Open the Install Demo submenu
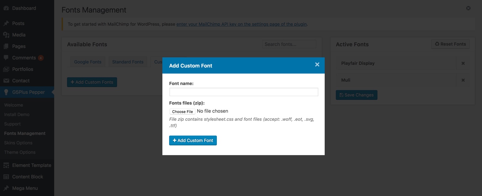The width and height of the screenshot is (482, 196). click(x=17, y=114)
